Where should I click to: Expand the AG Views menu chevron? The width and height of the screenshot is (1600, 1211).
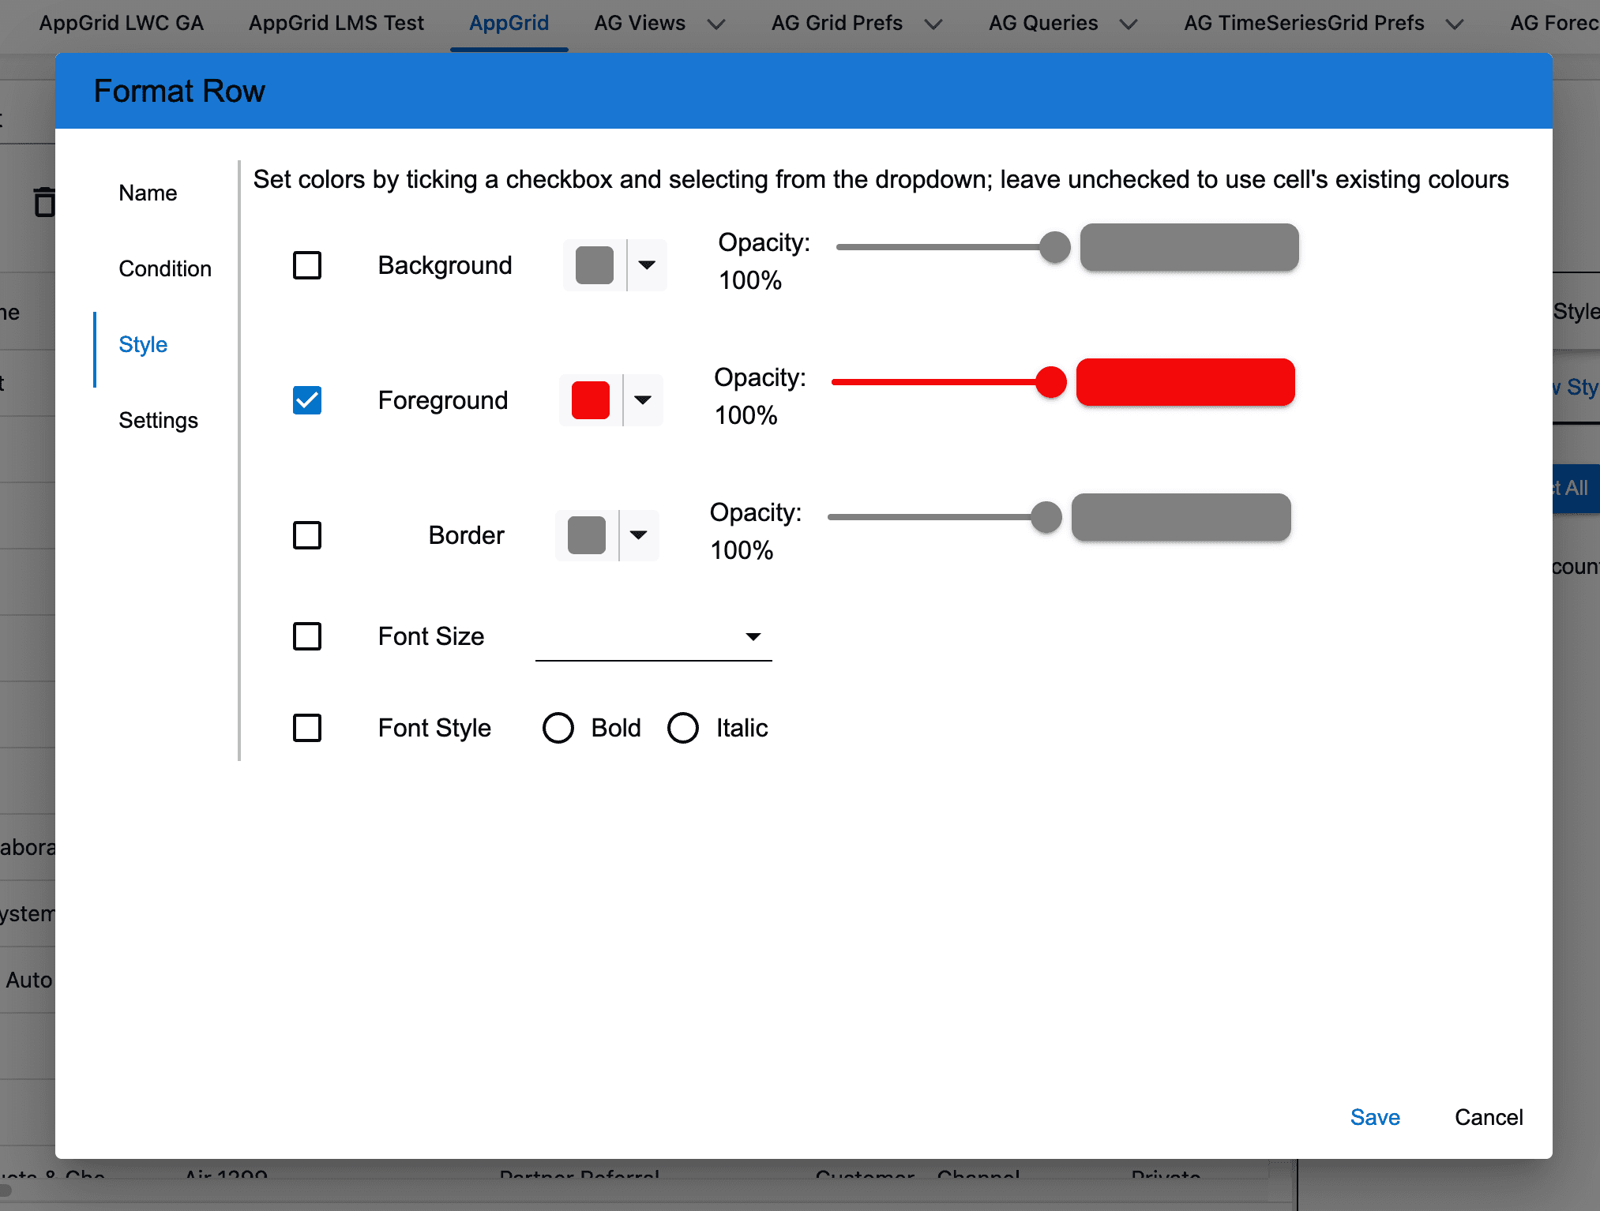tap(716, 24)
